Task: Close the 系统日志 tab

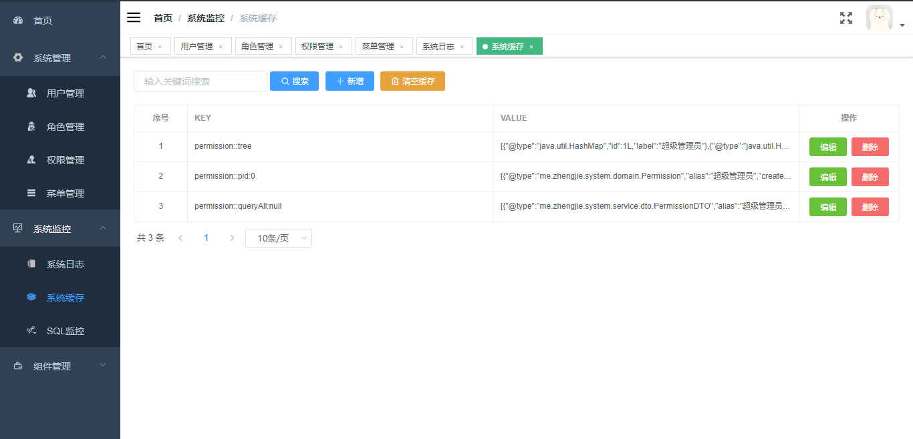Action: [461, 46]
